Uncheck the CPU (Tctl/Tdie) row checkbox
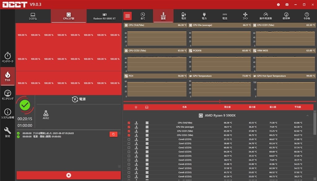The image size is (317, 181). [129, 123]
